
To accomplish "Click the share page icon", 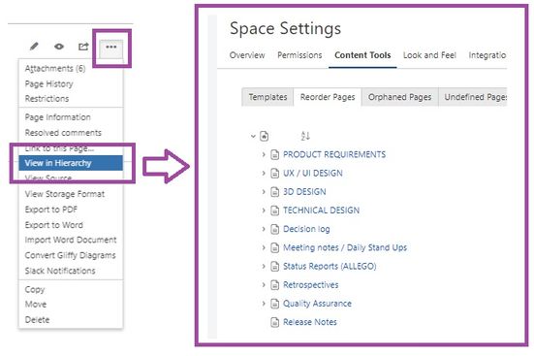I will [83, 46].
